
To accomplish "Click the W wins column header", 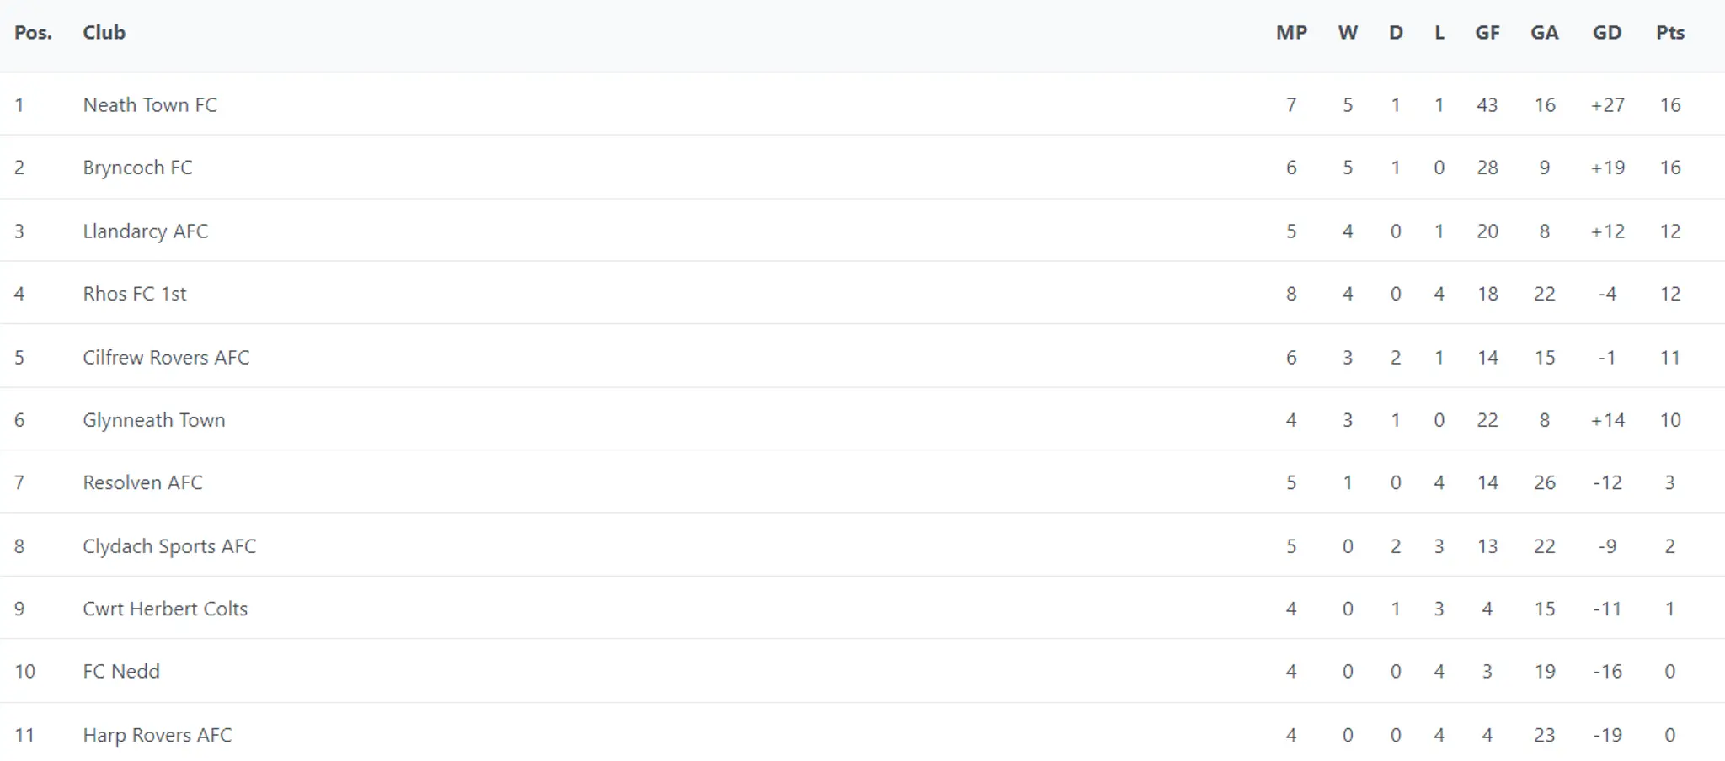I will point(1348,33).
